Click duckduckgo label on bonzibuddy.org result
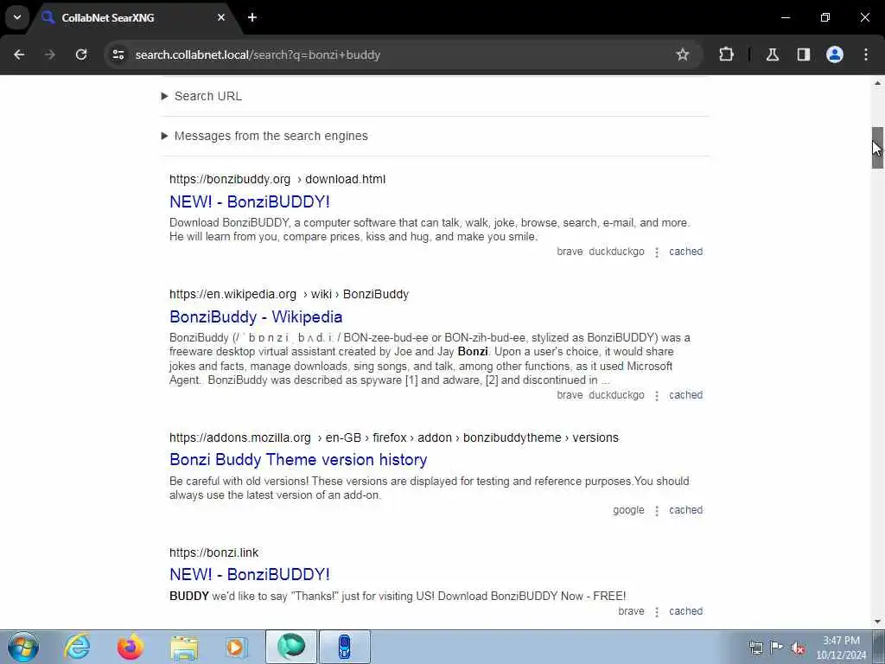 (616, 252)
